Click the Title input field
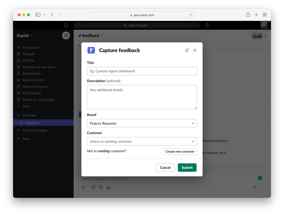 click(x=142, y=71)
